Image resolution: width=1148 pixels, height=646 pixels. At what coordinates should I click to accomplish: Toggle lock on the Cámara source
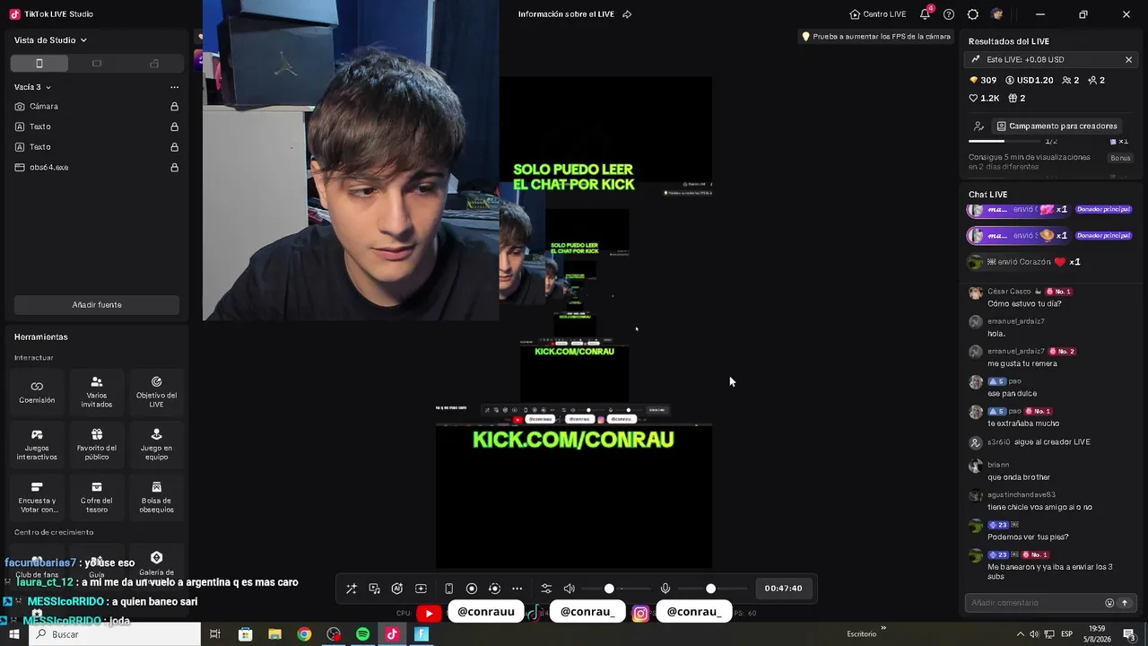click(x=174, y=106)
